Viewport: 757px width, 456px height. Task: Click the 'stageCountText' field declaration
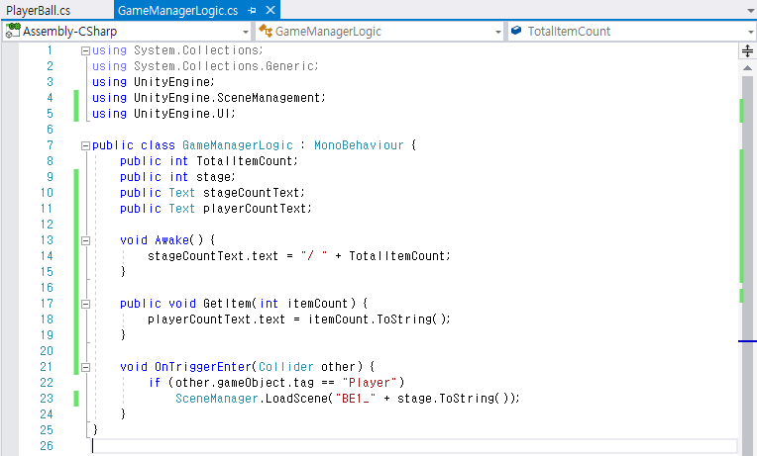(251, 193)
